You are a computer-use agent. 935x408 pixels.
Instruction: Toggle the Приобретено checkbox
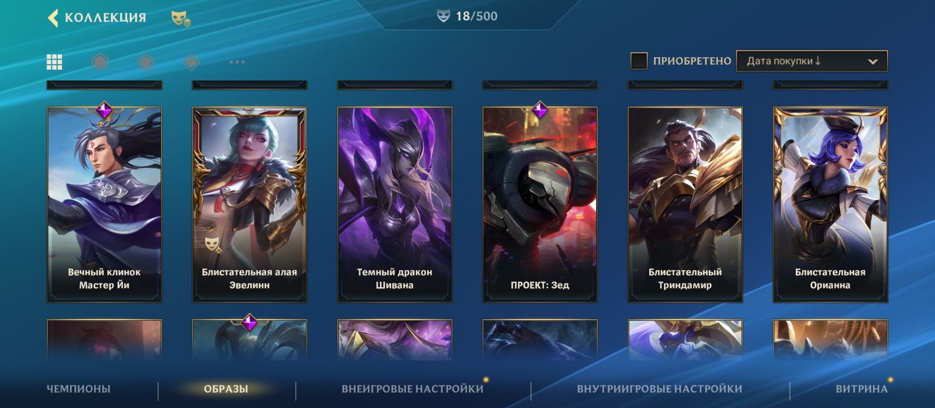coord(639,61)
